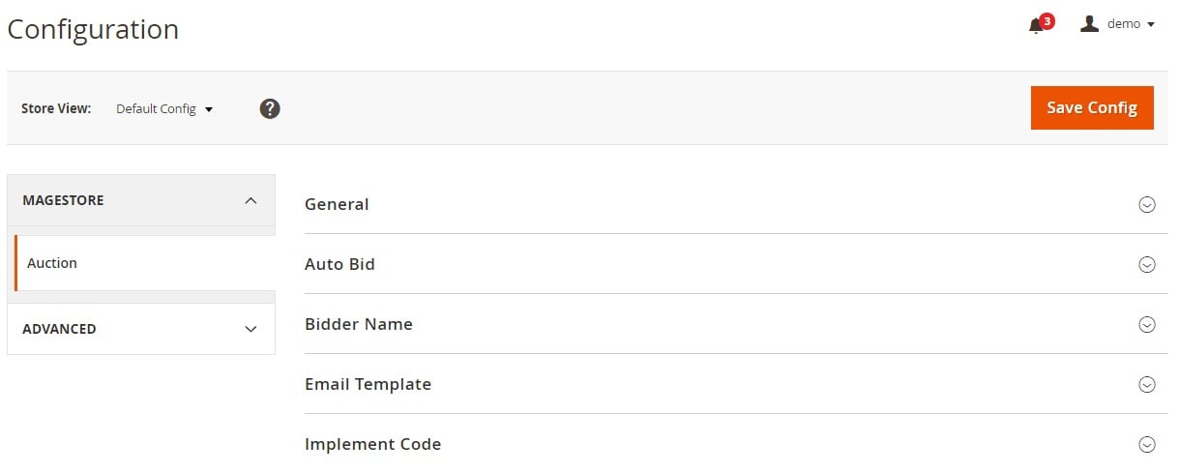Open the Store View Default Config dropdown
The width and height of the screenshot is (1179, 473).
tap(164, 109)
